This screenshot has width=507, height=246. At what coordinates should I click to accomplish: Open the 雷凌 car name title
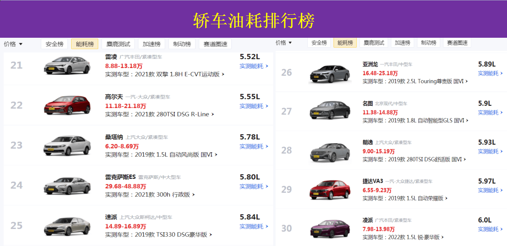(x=111, y=57)
